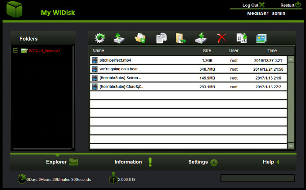Sort files by the Size column header
This screenshot has width=306, height=190.
[207, 50]
